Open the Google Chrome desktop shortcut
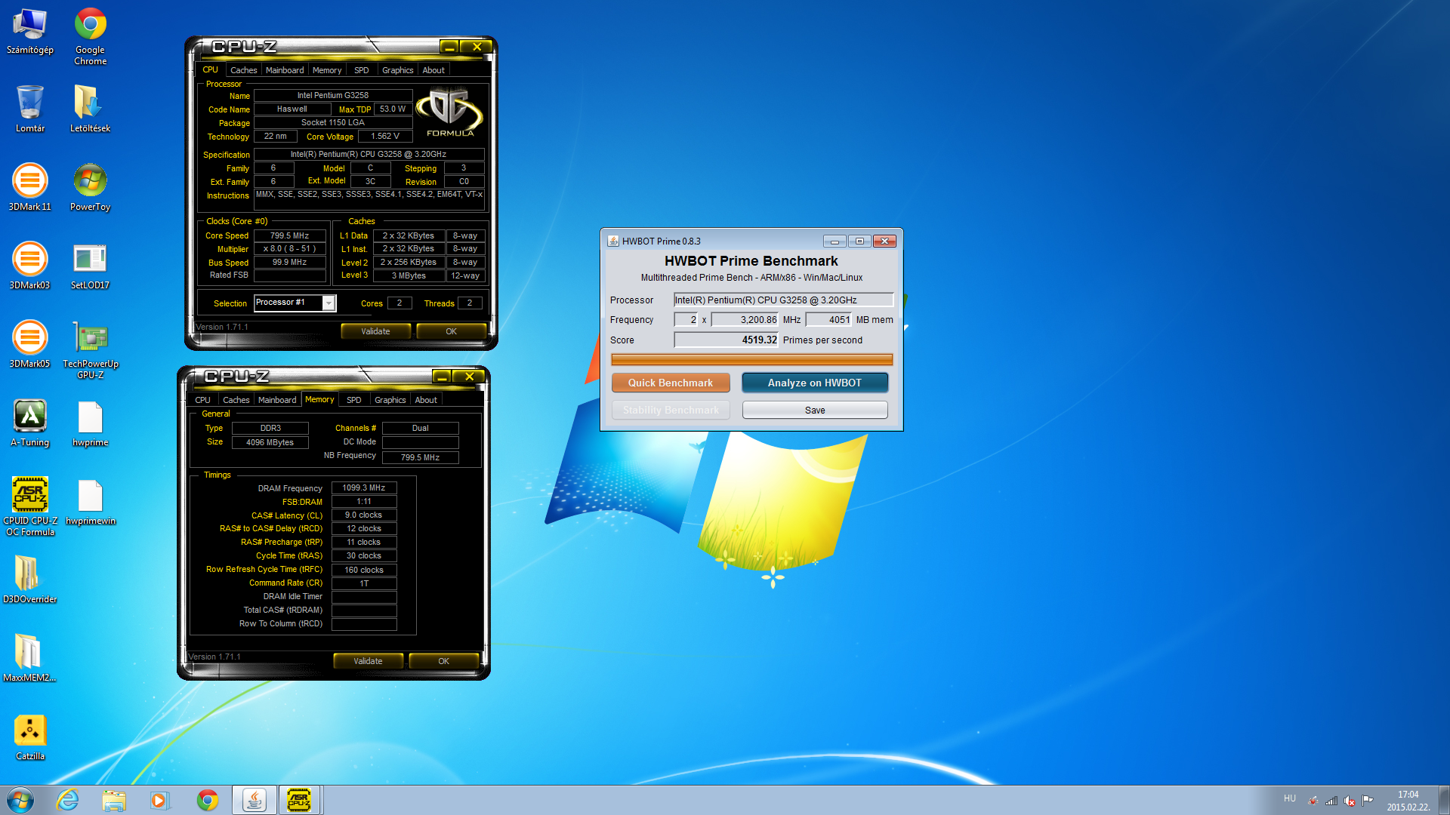This screenshot has height=815, width=1450. coord(91,36)
